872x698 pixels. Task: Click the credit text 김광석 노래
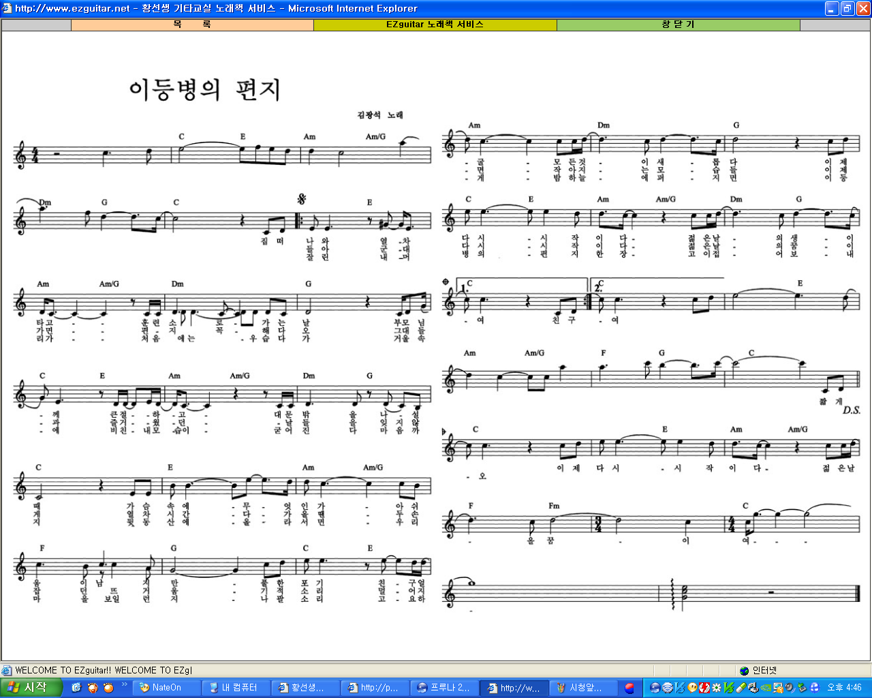pos(380,115)
